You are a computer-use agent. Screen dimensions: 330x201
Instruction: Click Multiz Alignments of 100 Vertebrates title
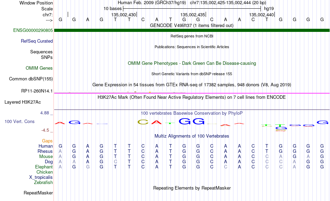(x=192, y=136)
